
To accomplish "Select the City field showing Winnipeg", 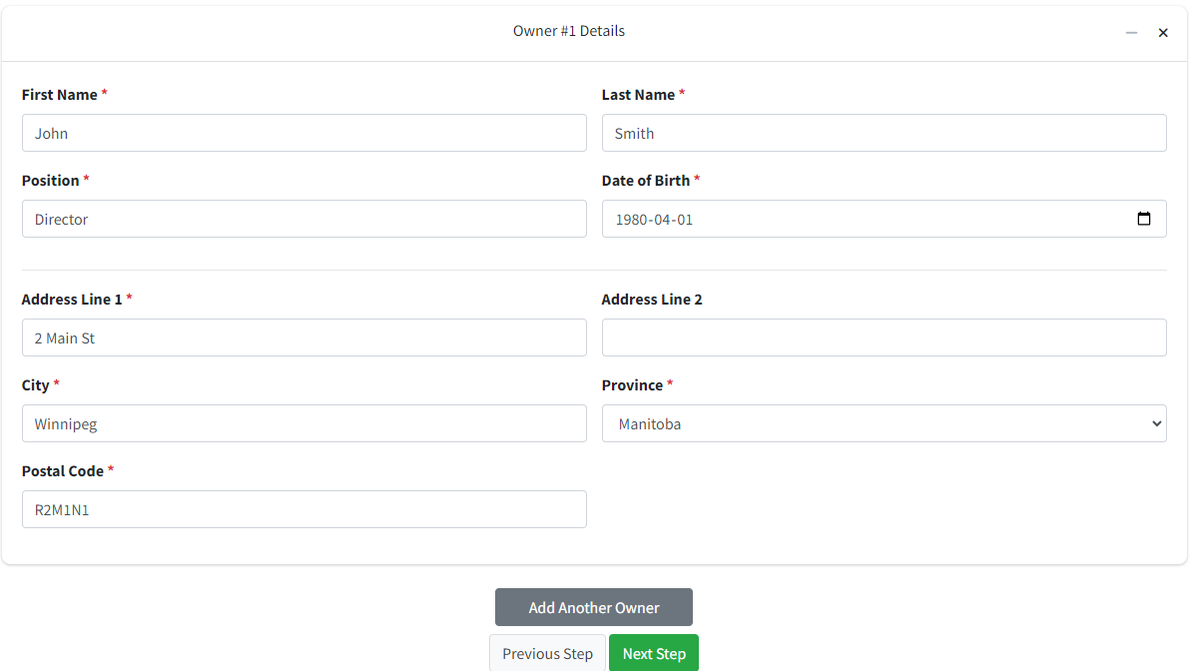I will point(304,423).
